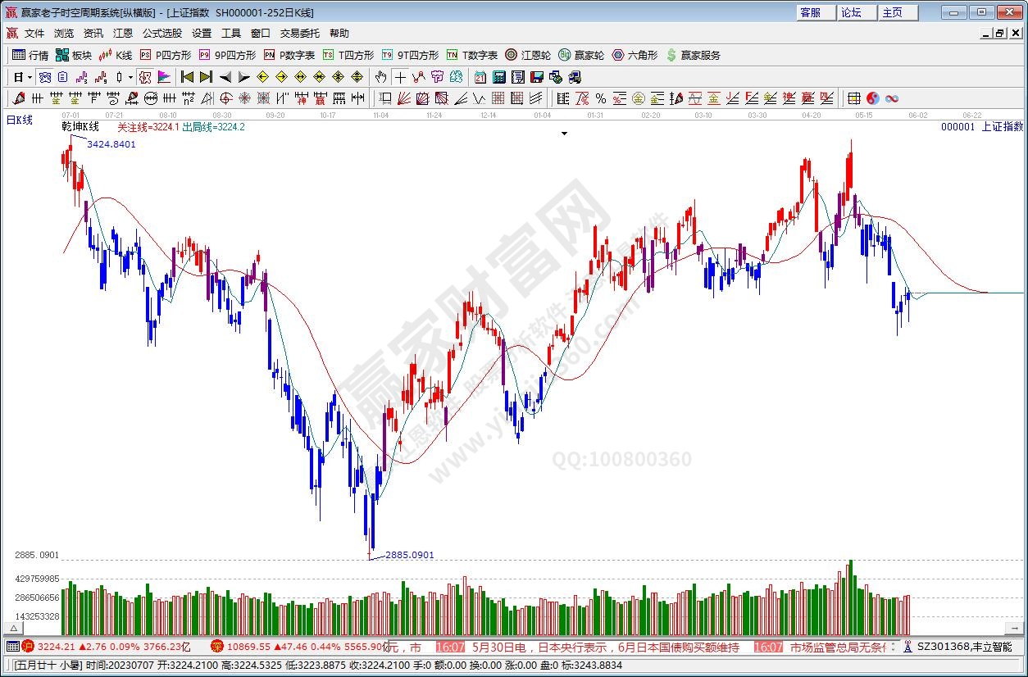The width and height of the screenshot is (1028, 677).
Task: Click the percent sign drawing tool
Action: tap(600, 98)
